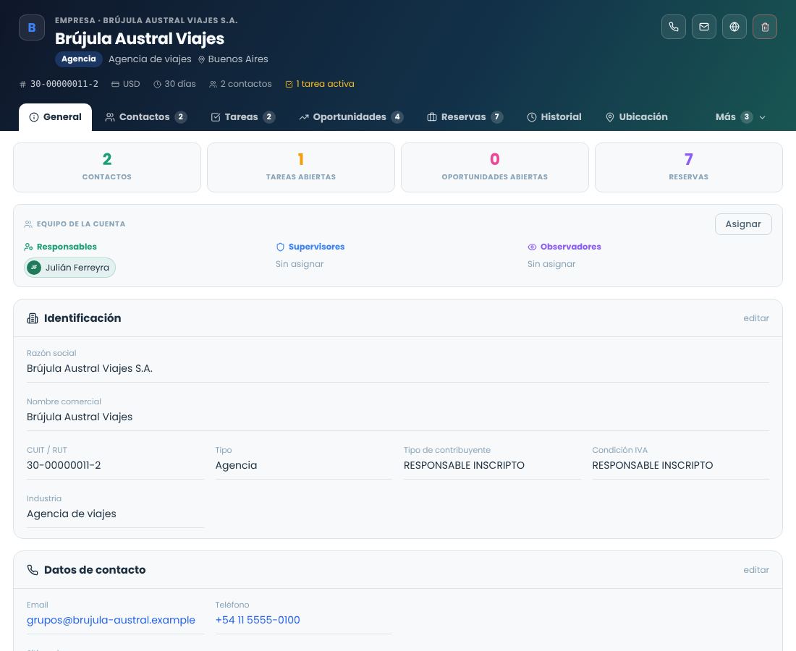Image resolution: width=796 pixels, height=651 pixels.
Task: Open the Historial tab
Action: (554, 117)
